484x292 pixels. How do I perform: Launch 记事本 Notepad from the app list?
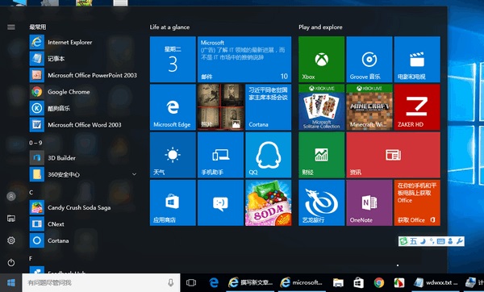click(83, 59)
